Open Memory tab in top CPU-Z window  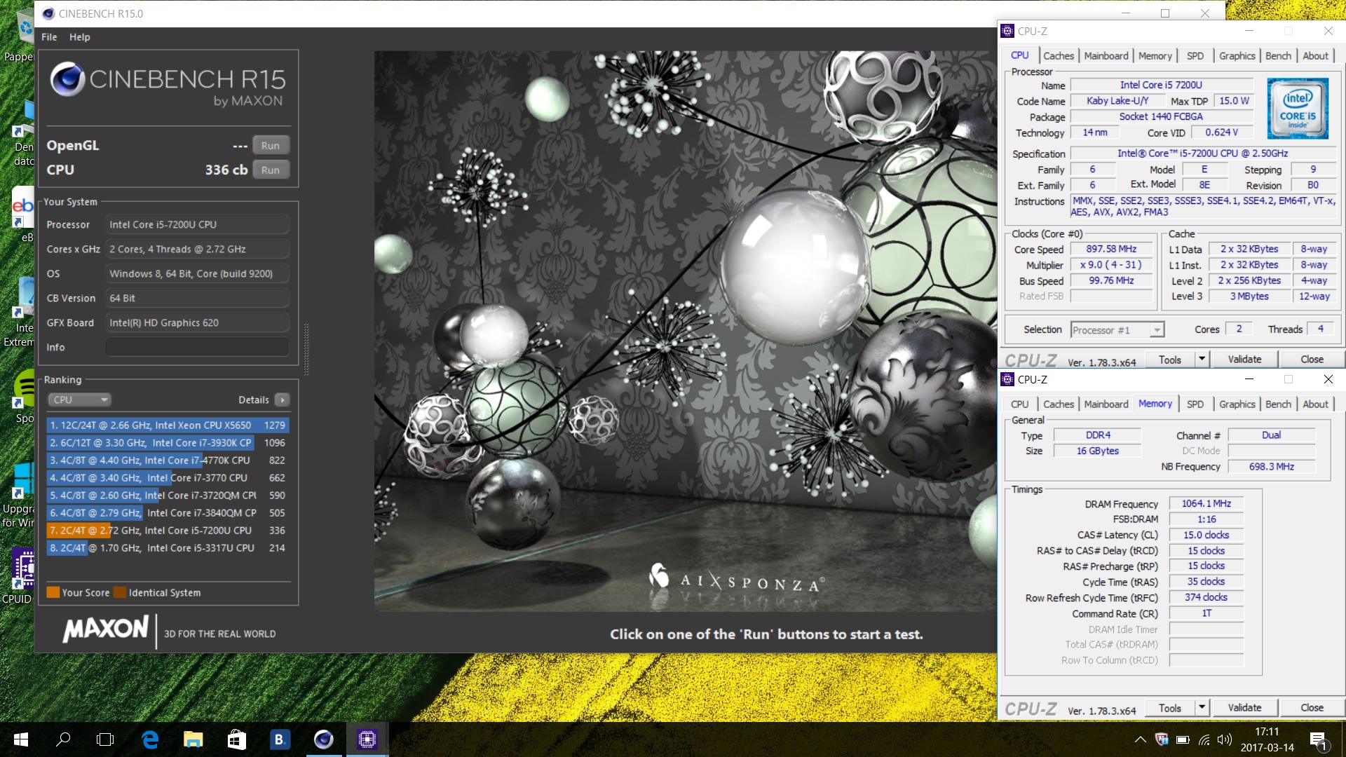[x=1155, y=56]
